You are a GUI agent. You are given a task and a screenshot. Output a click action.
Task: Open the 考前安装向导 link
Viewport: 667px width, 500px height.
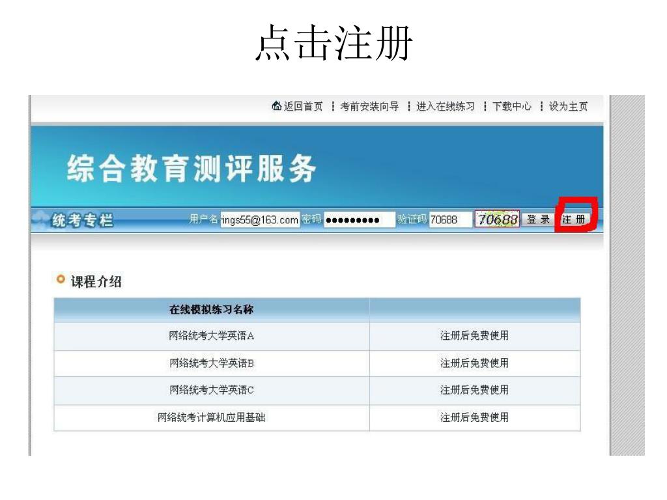point(369,106)
